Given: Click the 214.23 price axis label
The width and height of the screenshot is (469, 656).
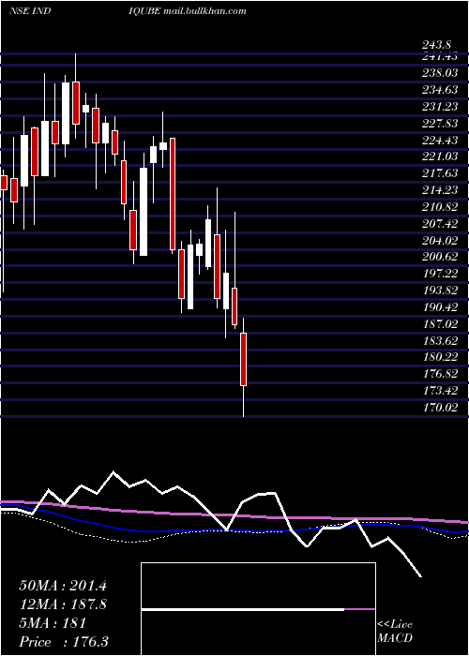Looking at the screenshot, I should tap(439, 190).
